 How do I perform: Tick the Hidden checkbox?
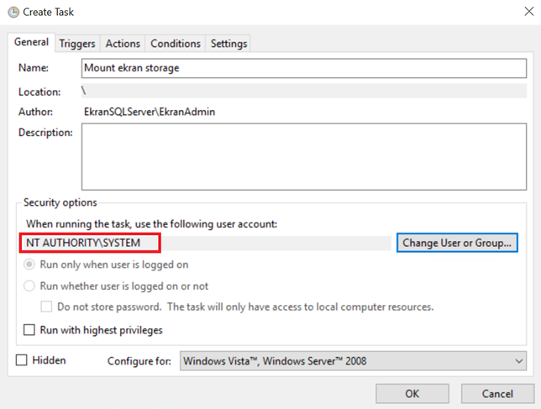pos(21,360)
